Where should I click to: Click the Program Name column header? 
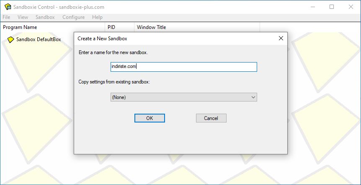coord(53,27)
